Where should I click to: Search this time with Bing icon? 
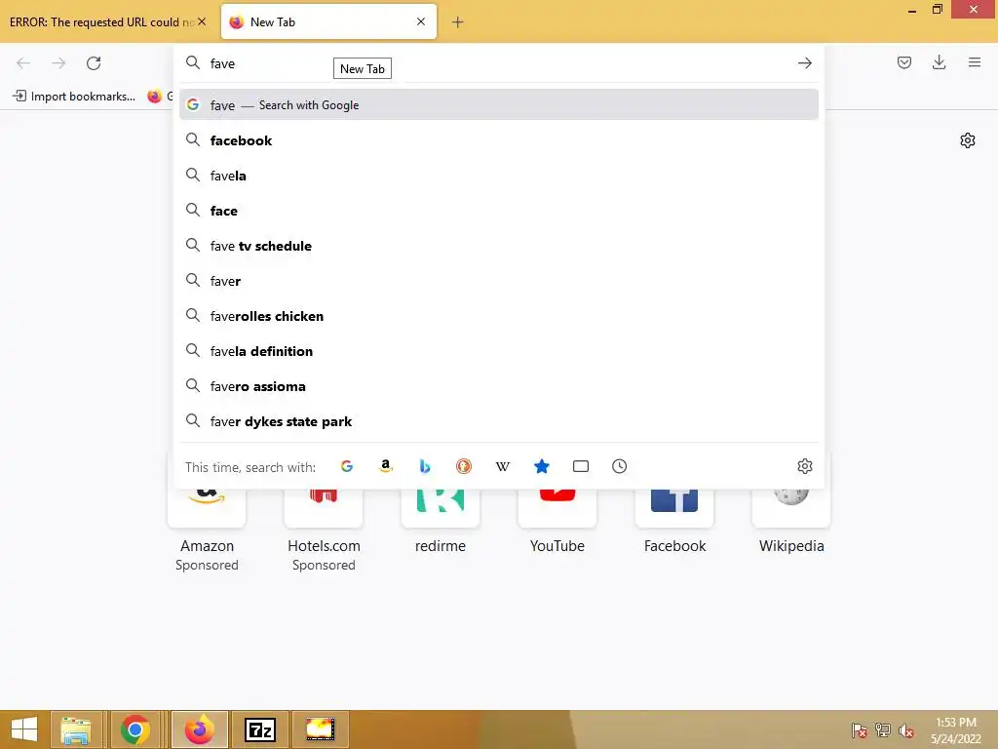pyautogui.click(x=425, y=466)
